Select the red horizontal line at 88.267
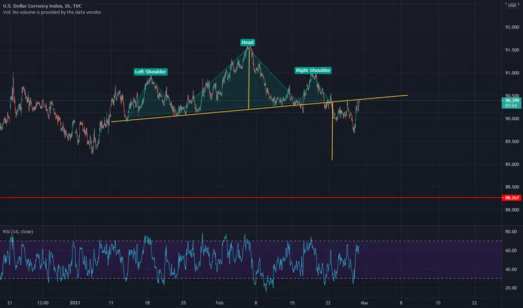The width and height of the screenshot is (523, 308). (x=250, y=198)
